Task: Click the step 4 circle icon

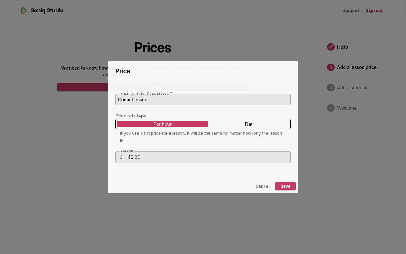Action: tap(331, 108)
